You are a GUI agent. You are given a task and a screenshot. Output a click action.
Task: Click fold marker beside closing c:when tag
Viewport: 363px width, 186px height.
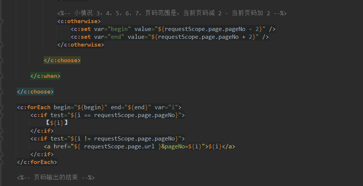pyautogui.click(x=1, y=76)
